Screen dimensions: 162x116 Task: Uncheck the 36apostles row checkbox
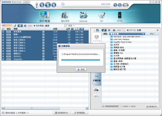click(3, 59)
